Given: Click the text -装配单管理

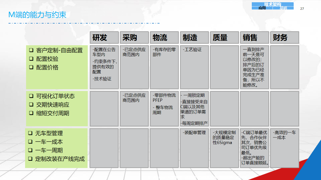Looking at the screenshot, I should (194, 132).
